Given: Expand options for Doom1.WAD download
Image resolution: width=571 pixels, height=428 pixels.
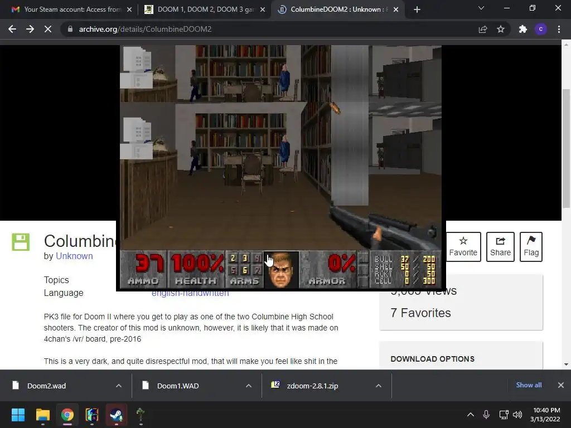Looking at the screenshot, I should (x=249, y=386).
